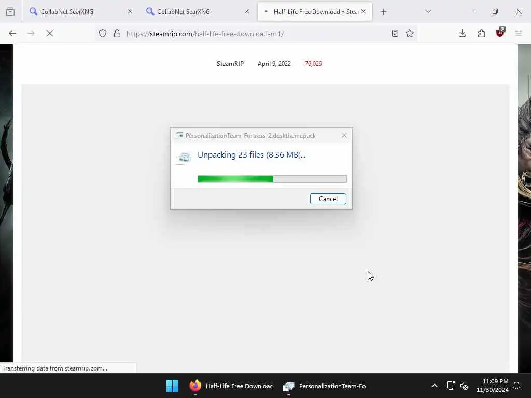Click the unpacking progress bar
Viewport: 531px width, 398px height.
272,179
